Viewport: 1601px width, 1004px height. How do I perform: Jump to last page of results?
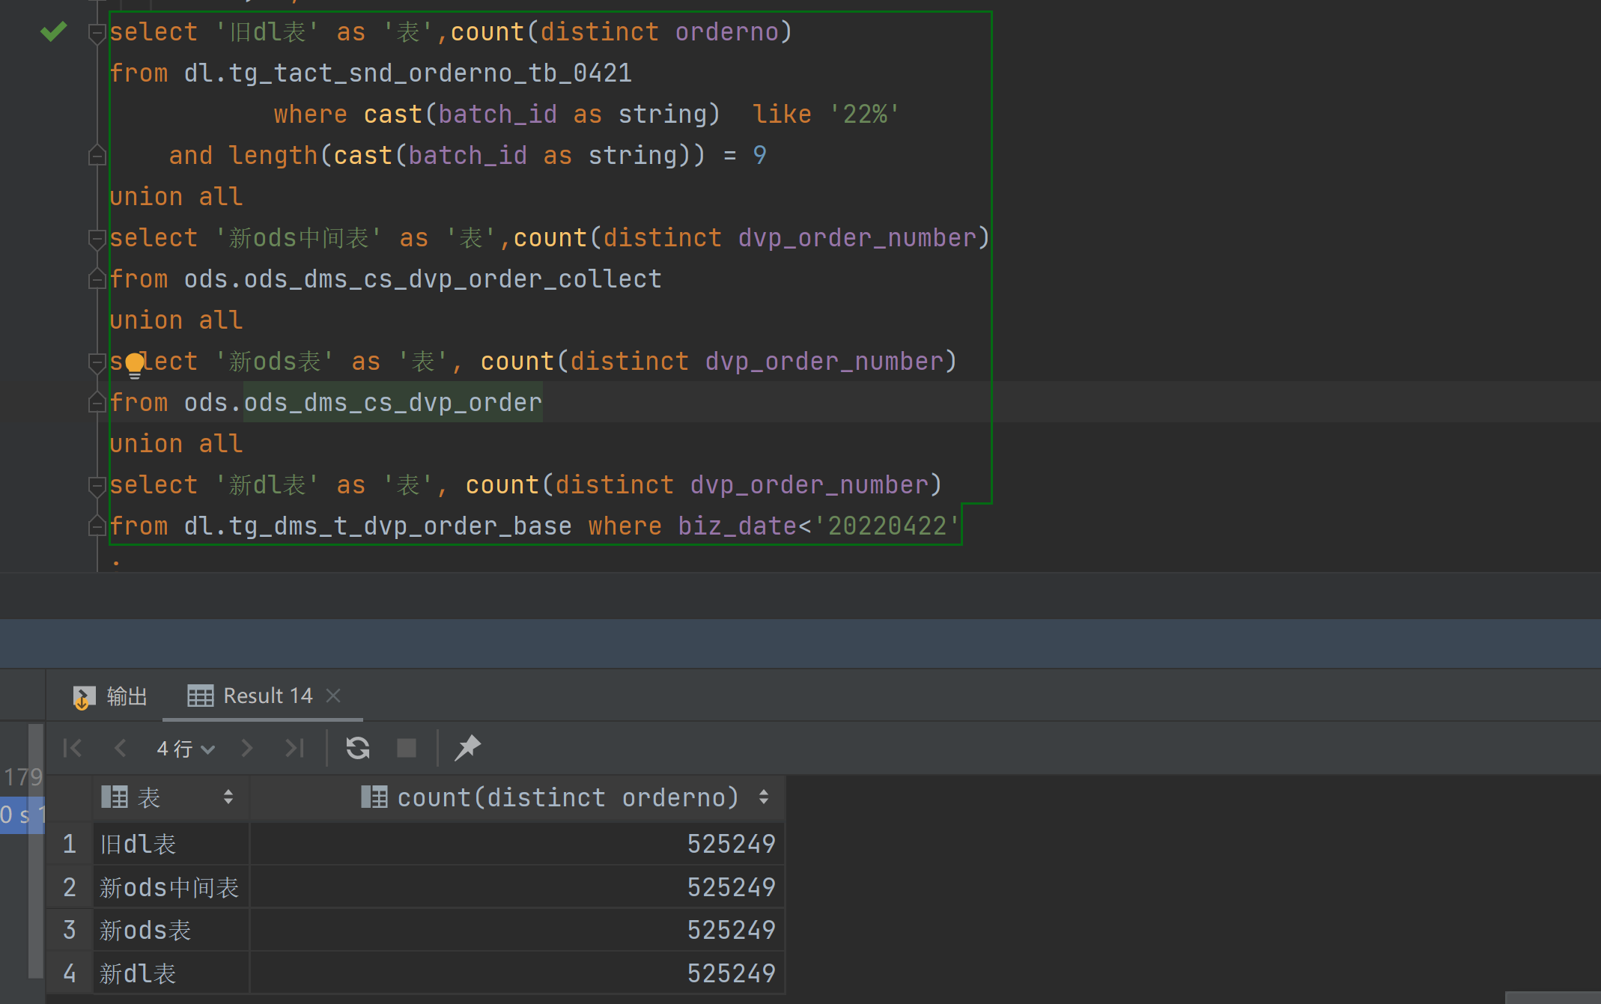coord(295,748)
